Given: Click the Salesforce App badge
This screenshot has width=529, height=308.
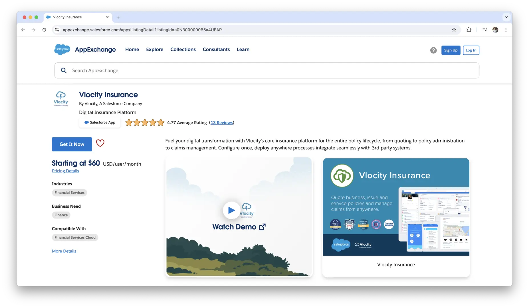Looking at the screenshot, I should pyautogui.click(x=100, y=123).
